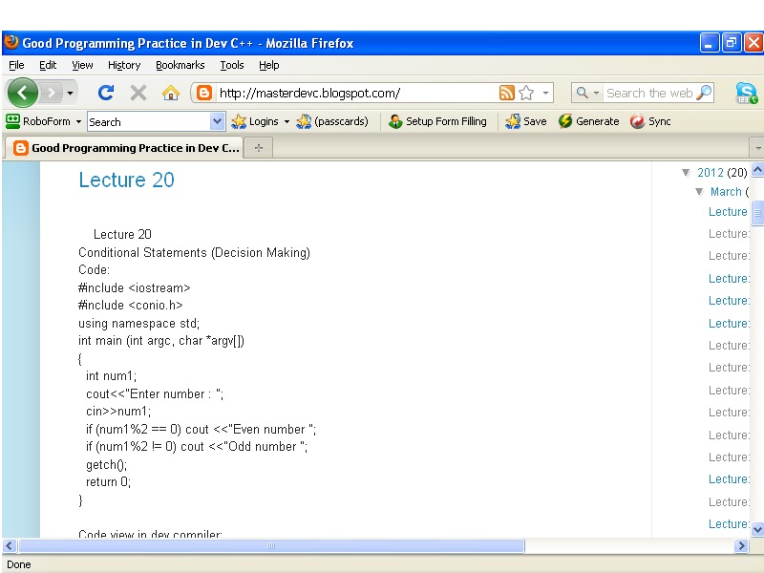Image resolution: width=764 pixels, height=573 pixels.
Task: Click the Firefox logo in title bar
Action: click(11, 42)
